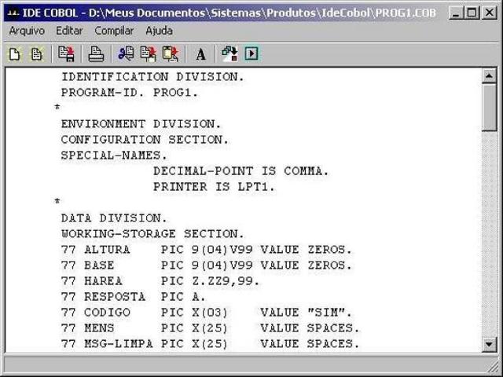Click the line 'ENVIRONMENT DIVISION.'
Viewport: 503px width, 377px height.
[x=141, y=124]
